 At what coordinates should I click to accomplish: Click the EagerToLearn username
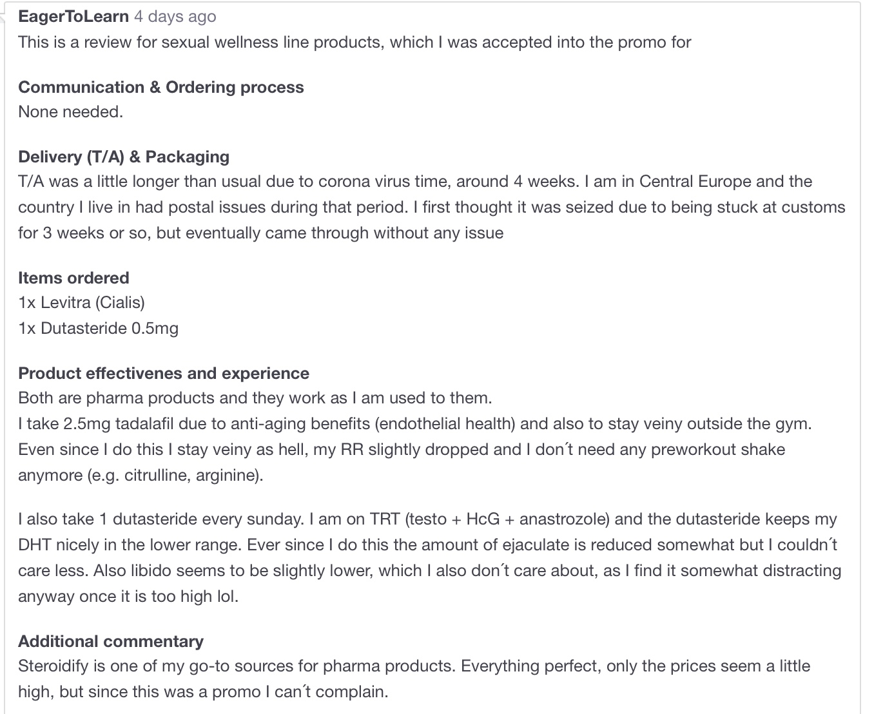point(73,16)
